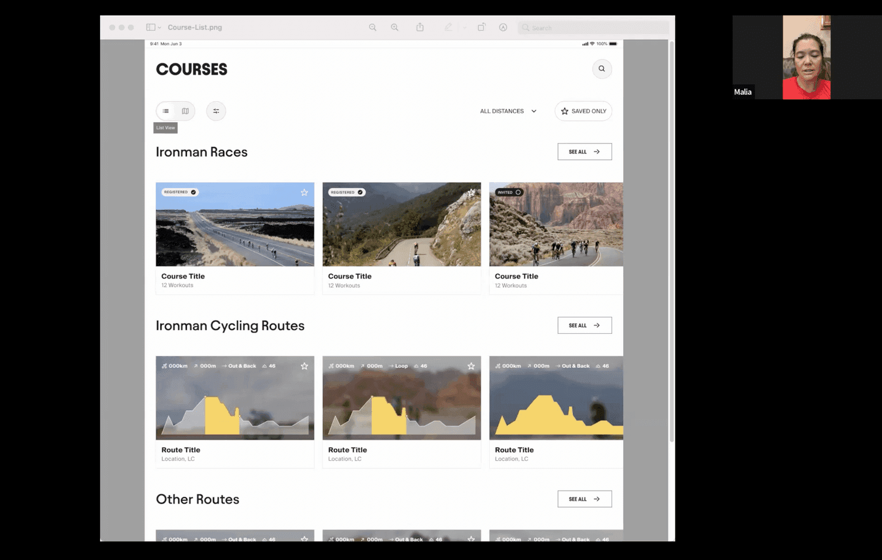Open the Preview share menu

[420, 27]
